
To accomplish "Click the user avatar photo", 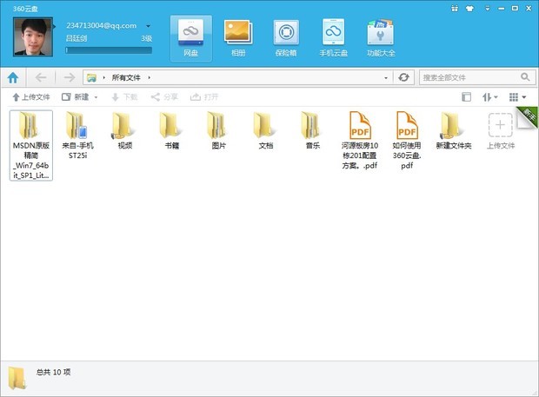I will click(x=33, y=36).
